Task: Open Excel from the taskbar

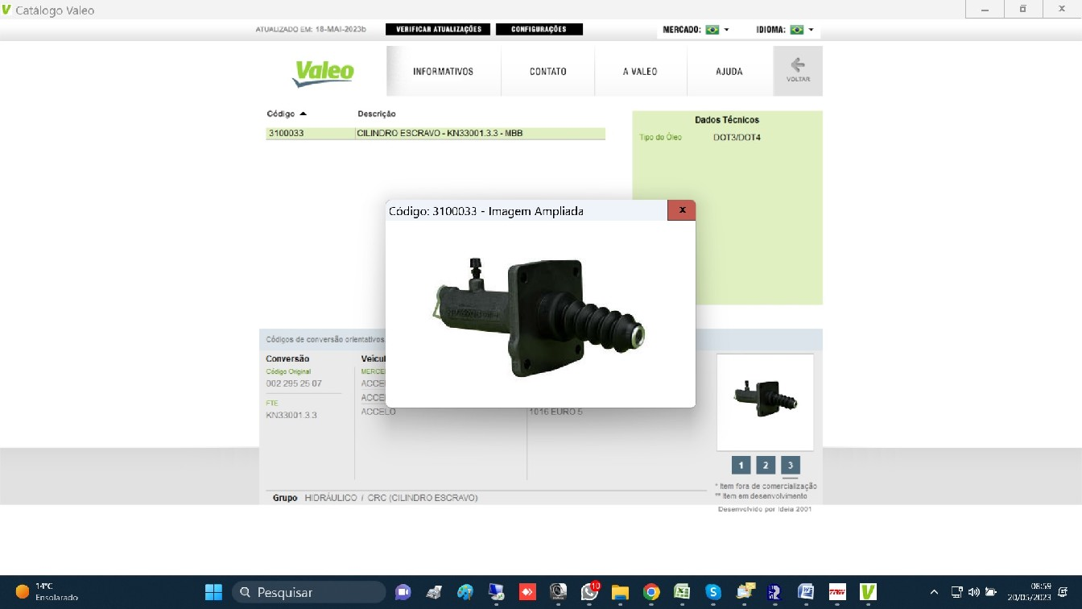Action: pyautogui.click(x=682, y=592)
